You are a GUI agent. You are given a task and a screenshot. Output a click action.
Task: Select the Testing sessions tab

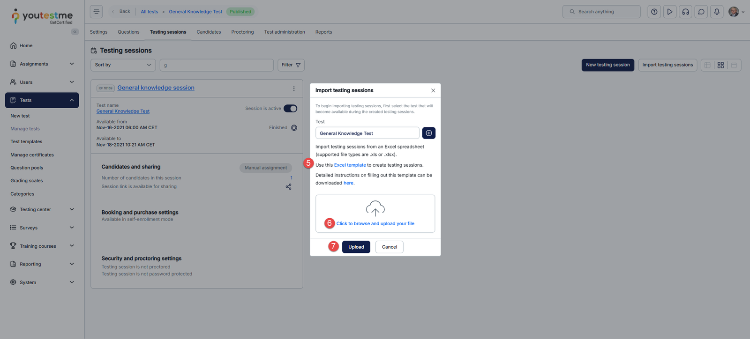tap(168, 32)
